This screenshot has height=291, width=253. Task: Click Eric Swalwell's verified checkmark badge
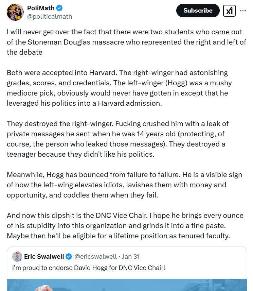coord(69,256)
